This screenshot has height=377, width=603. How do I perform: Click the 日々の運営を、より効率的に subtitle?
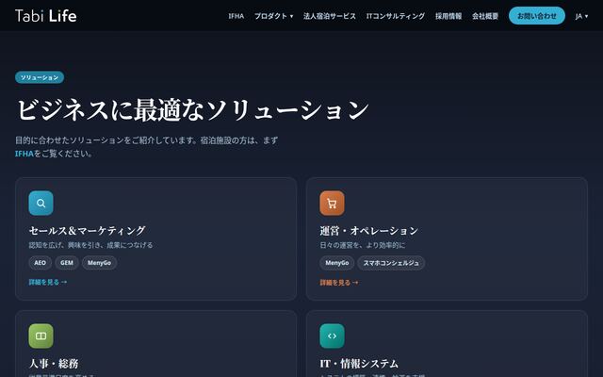pos(363,245)
